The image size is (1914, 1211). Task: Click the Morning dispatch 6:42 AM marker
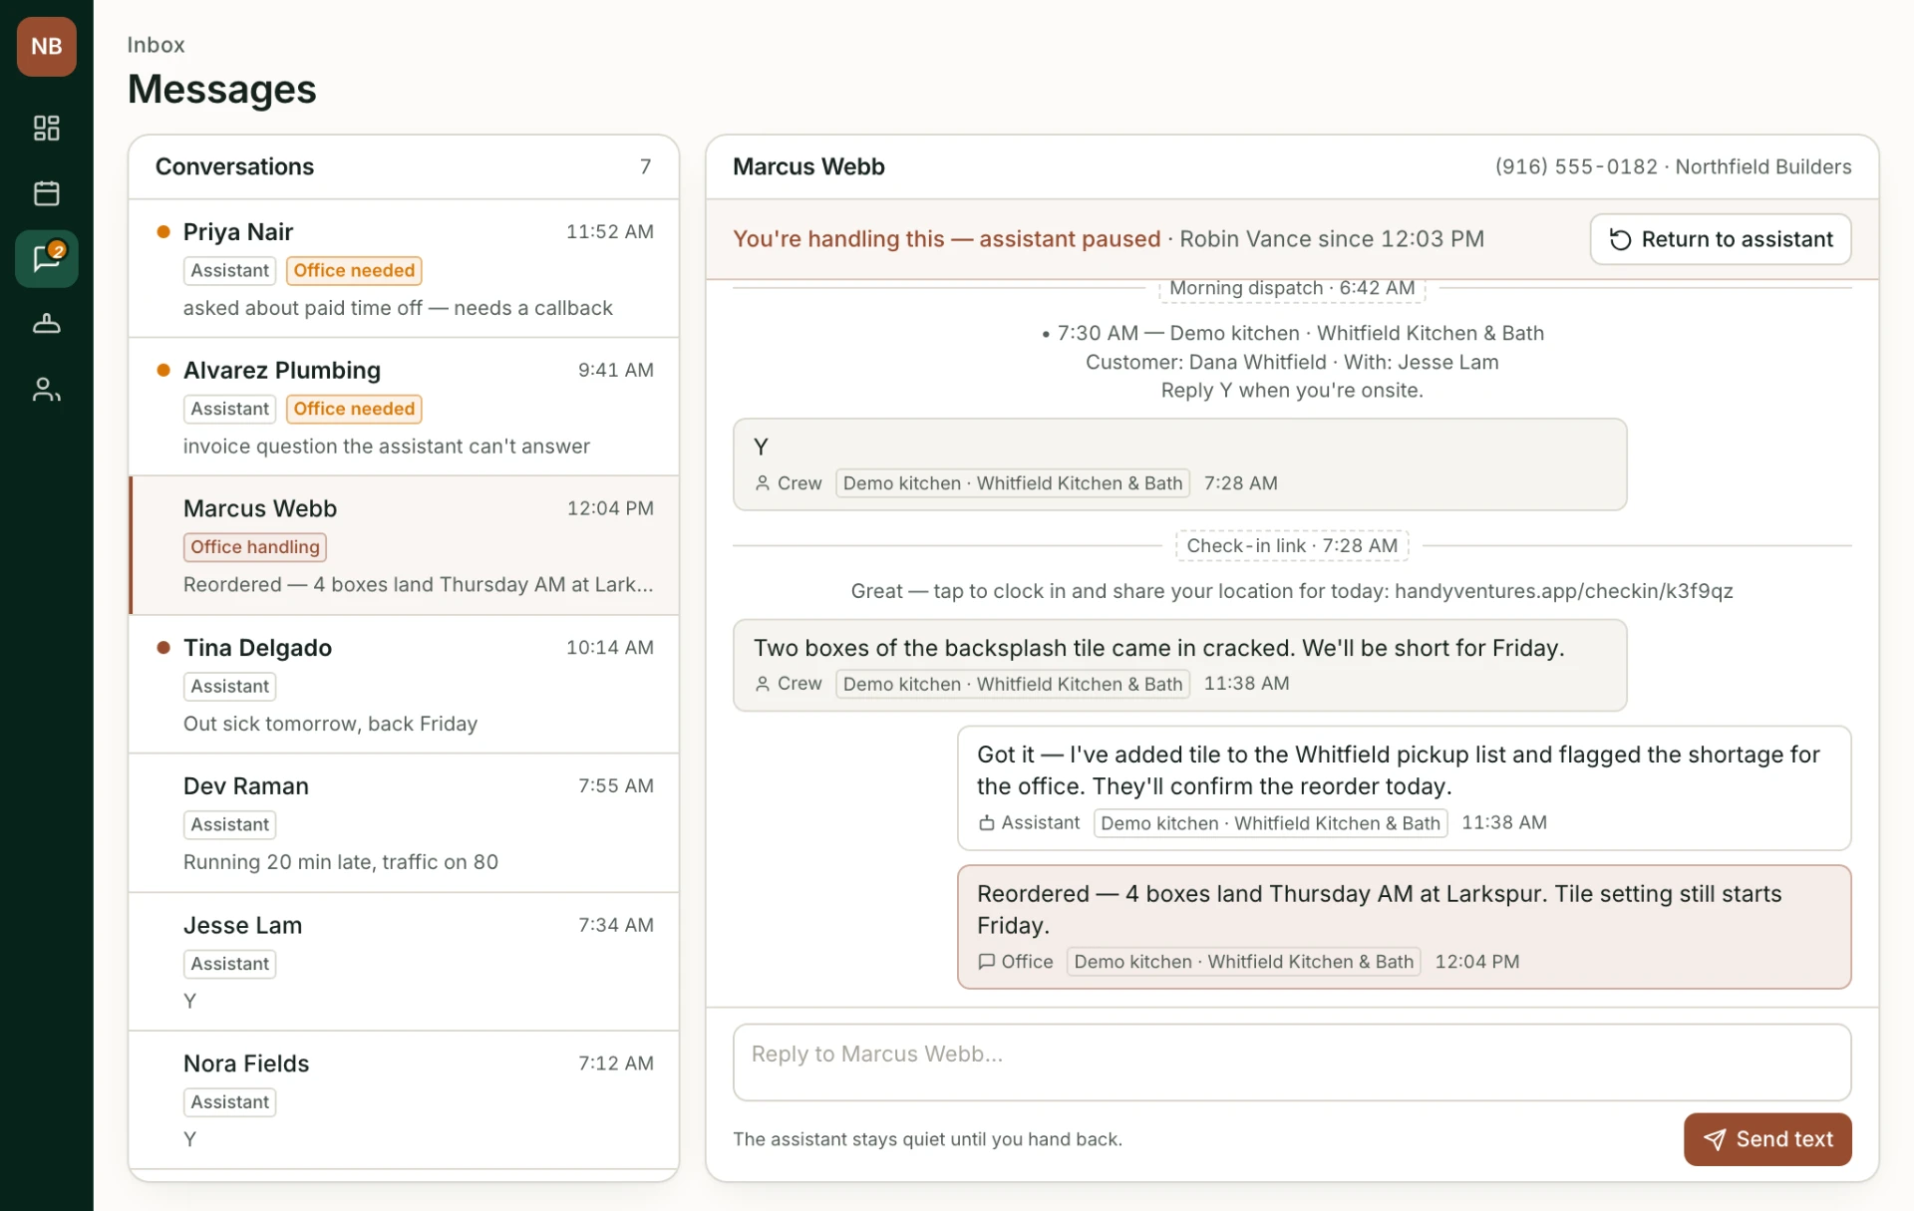1292,288
